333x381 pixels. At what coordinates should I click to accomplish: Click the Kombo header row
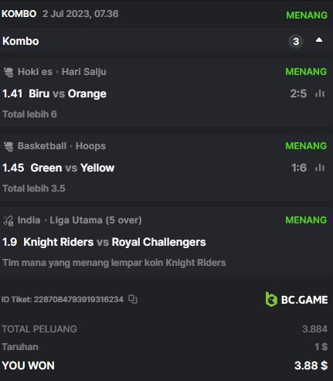point(166,41)
